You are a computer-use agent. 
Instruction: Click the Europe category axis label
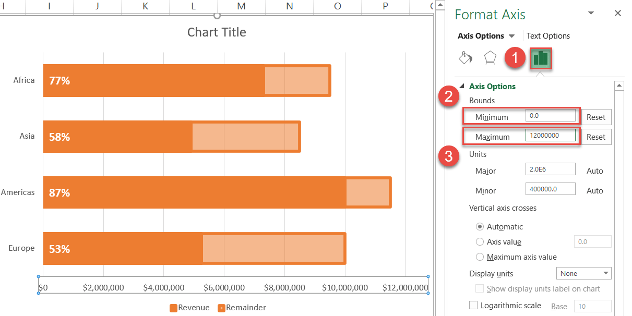pos(21,248)
